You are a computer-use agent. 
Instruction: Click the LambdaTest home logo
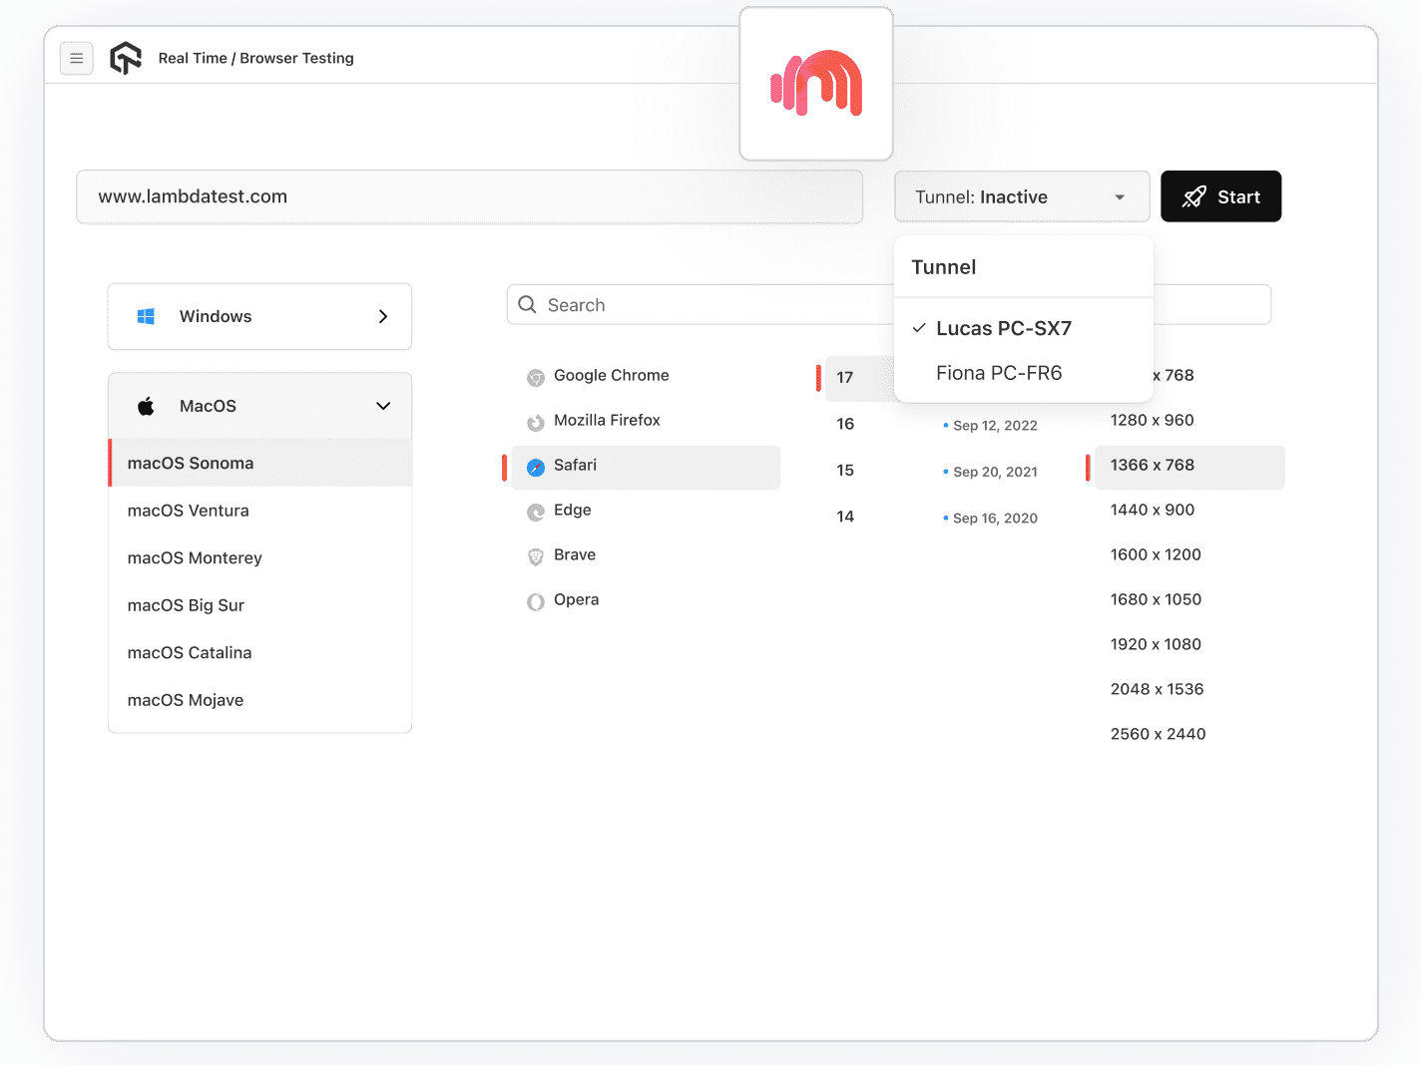click(x=126, y=58)
